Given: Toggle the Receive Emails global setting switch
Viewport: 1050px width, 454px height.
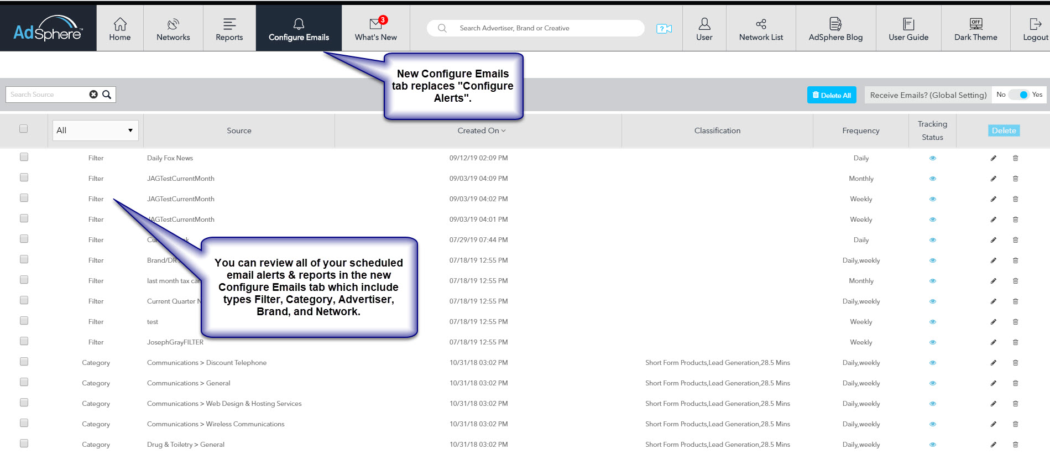Looking at the screenshot, I should pos(1018,95).
